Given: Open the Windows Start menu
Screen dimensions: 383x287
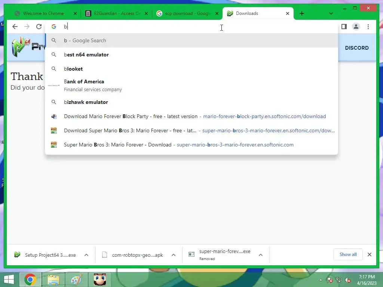Looking at the screenshot, I should click(x=9, y=280).
